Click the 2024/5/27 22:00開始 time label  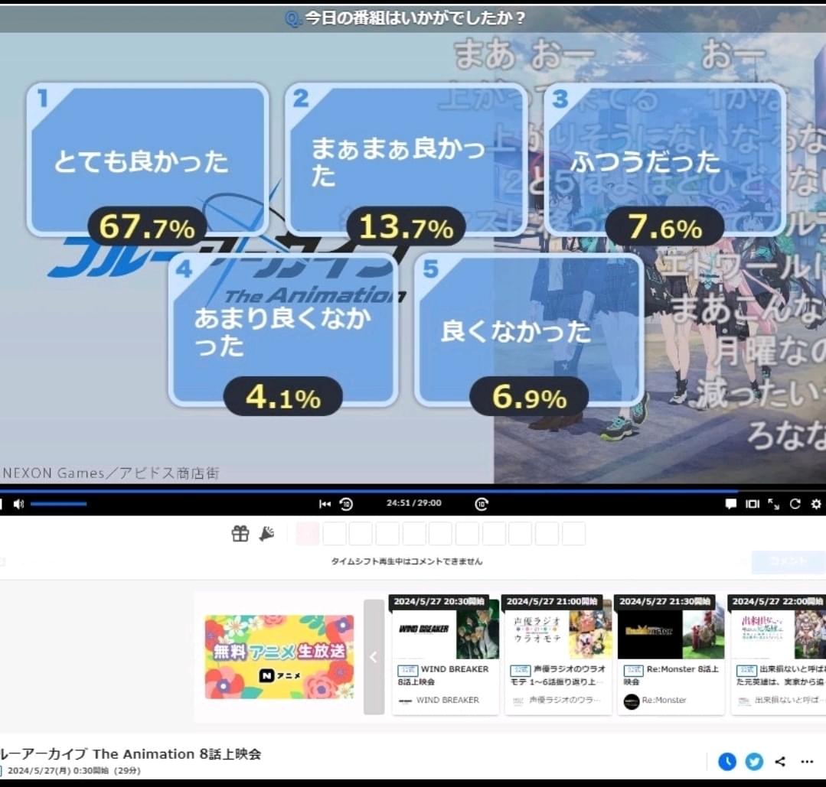click(x=778, y=601)
